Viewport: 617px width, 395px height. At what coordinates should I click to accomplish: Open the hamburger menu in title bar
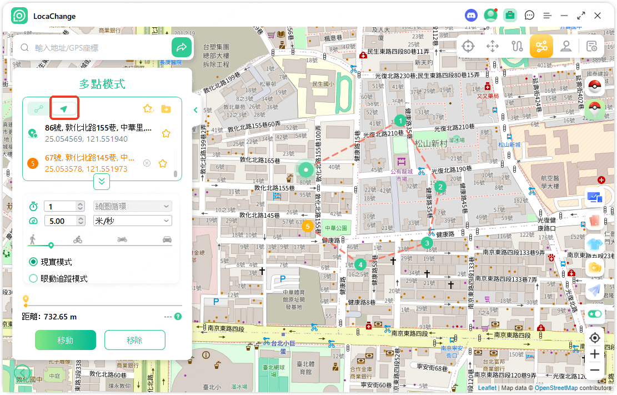(x=548, y=16)
